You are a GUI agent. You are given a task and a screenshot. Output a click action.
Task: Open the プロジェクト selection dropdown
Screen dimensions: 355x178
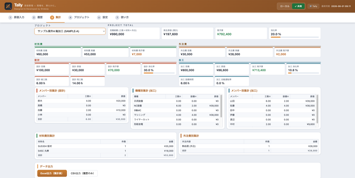coord(70,31)
